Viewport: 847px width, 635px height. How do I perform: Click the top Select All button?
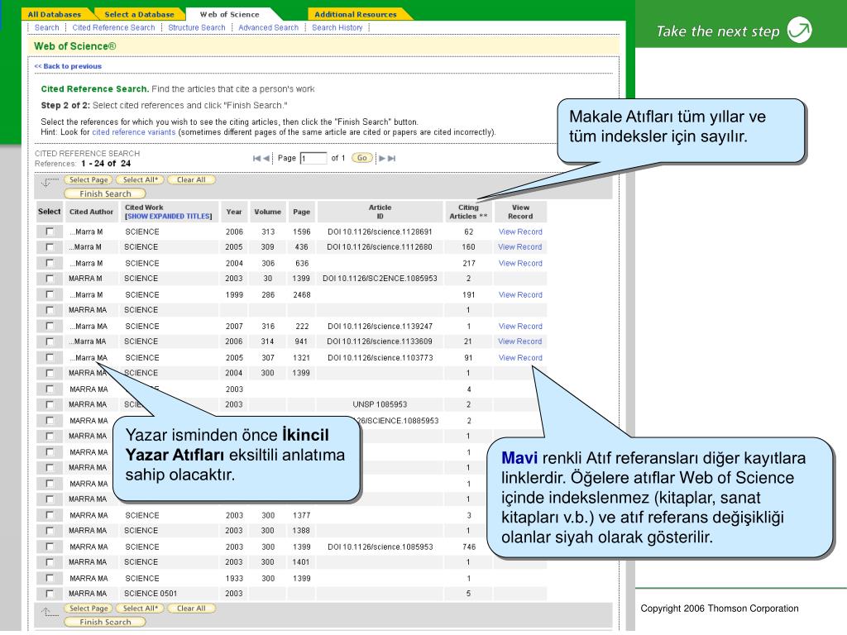[141, 179]
